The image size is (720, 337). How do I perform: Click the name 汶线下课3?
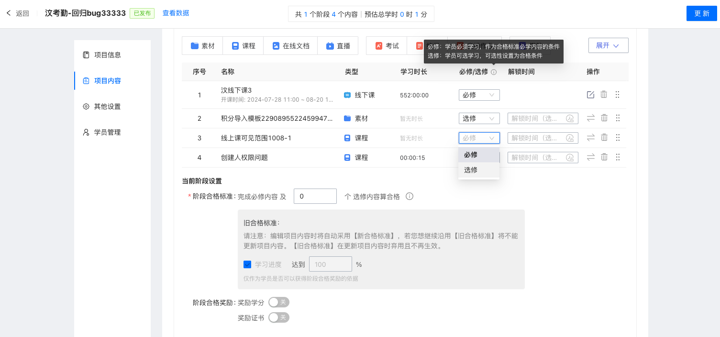point(236,90)
